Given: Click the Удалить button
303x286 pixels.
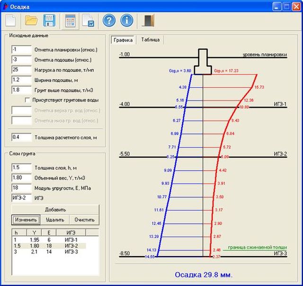Looking at the screenshot, I should pyautogui.click(x=55, y=220).
